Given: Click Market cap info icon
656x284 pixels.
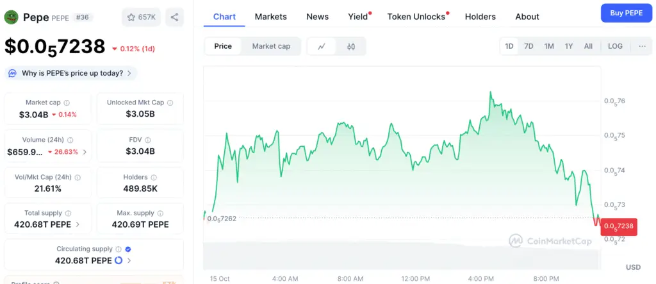Looking at the screenshot, I should click(67, 103).
